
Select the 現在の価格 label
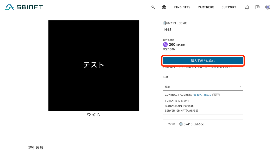click(x=169, y=40)
